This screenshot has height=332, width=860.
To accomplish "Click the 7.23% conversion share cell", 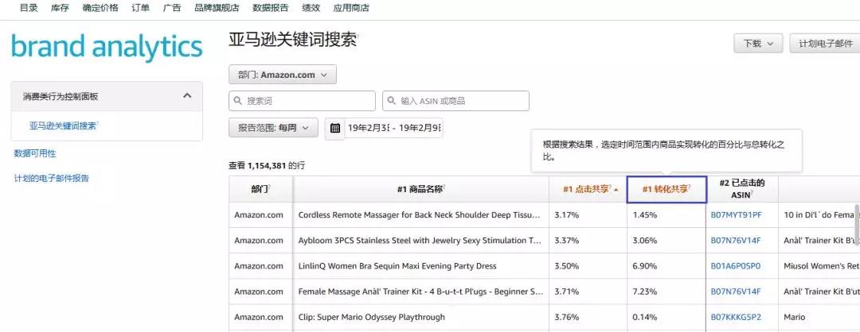I will pyautogui.click(x=666, y=291).
